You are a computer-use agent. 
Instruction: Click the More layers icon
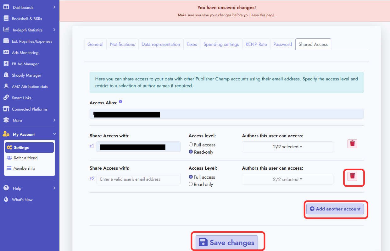(6, 120)
